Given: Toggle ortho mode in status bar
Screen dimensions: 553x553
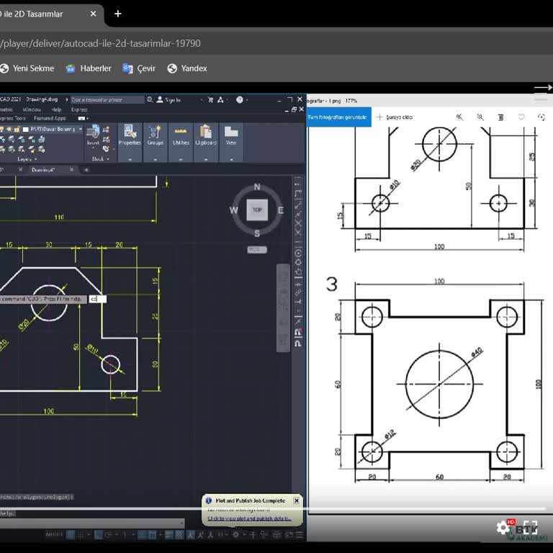Looking at the screenshot, I should 99,535.
